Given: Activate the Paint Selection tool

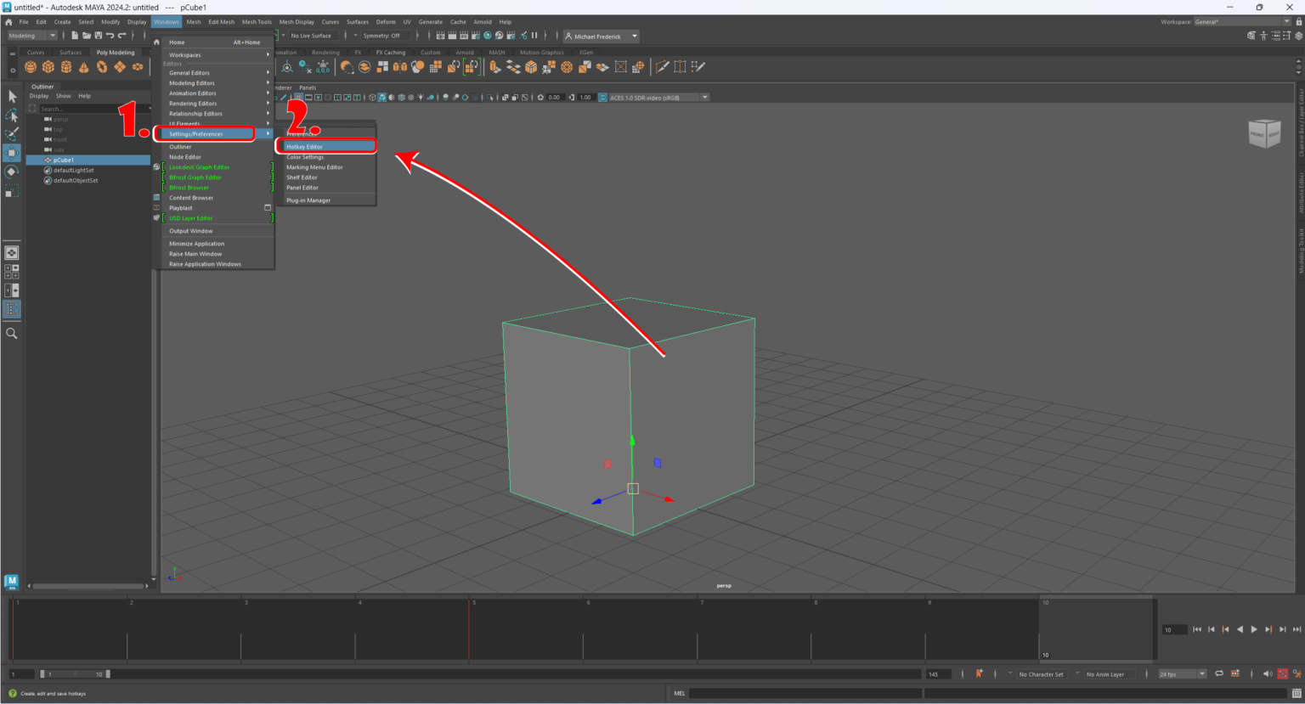Looking at the screenshot, I should (12, 134).
